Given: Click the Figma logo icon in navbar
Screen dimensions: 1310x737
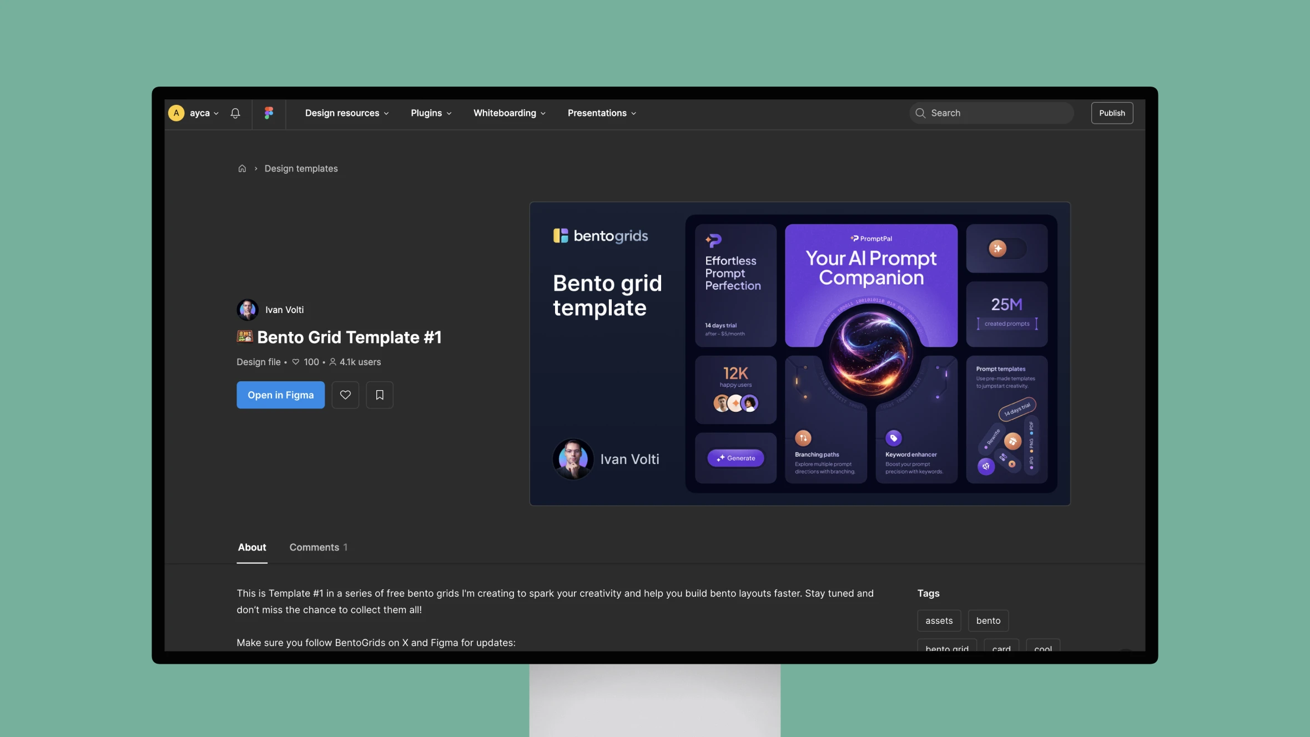Looking at the screenshot, I should coord(268,113).
